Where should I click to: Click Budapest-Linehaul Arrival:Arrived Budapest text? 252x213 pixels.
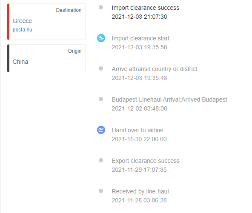[x=169, y=99]
